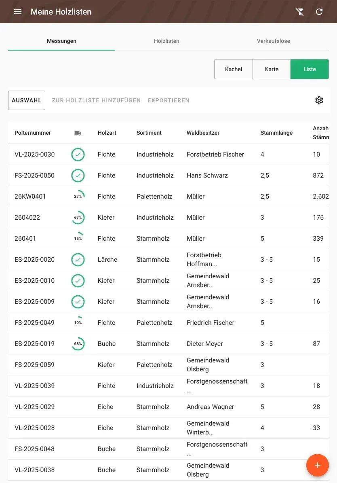Click EXPORTIEREN button
The width and height of the screenshot is (337, 483).
168,100
